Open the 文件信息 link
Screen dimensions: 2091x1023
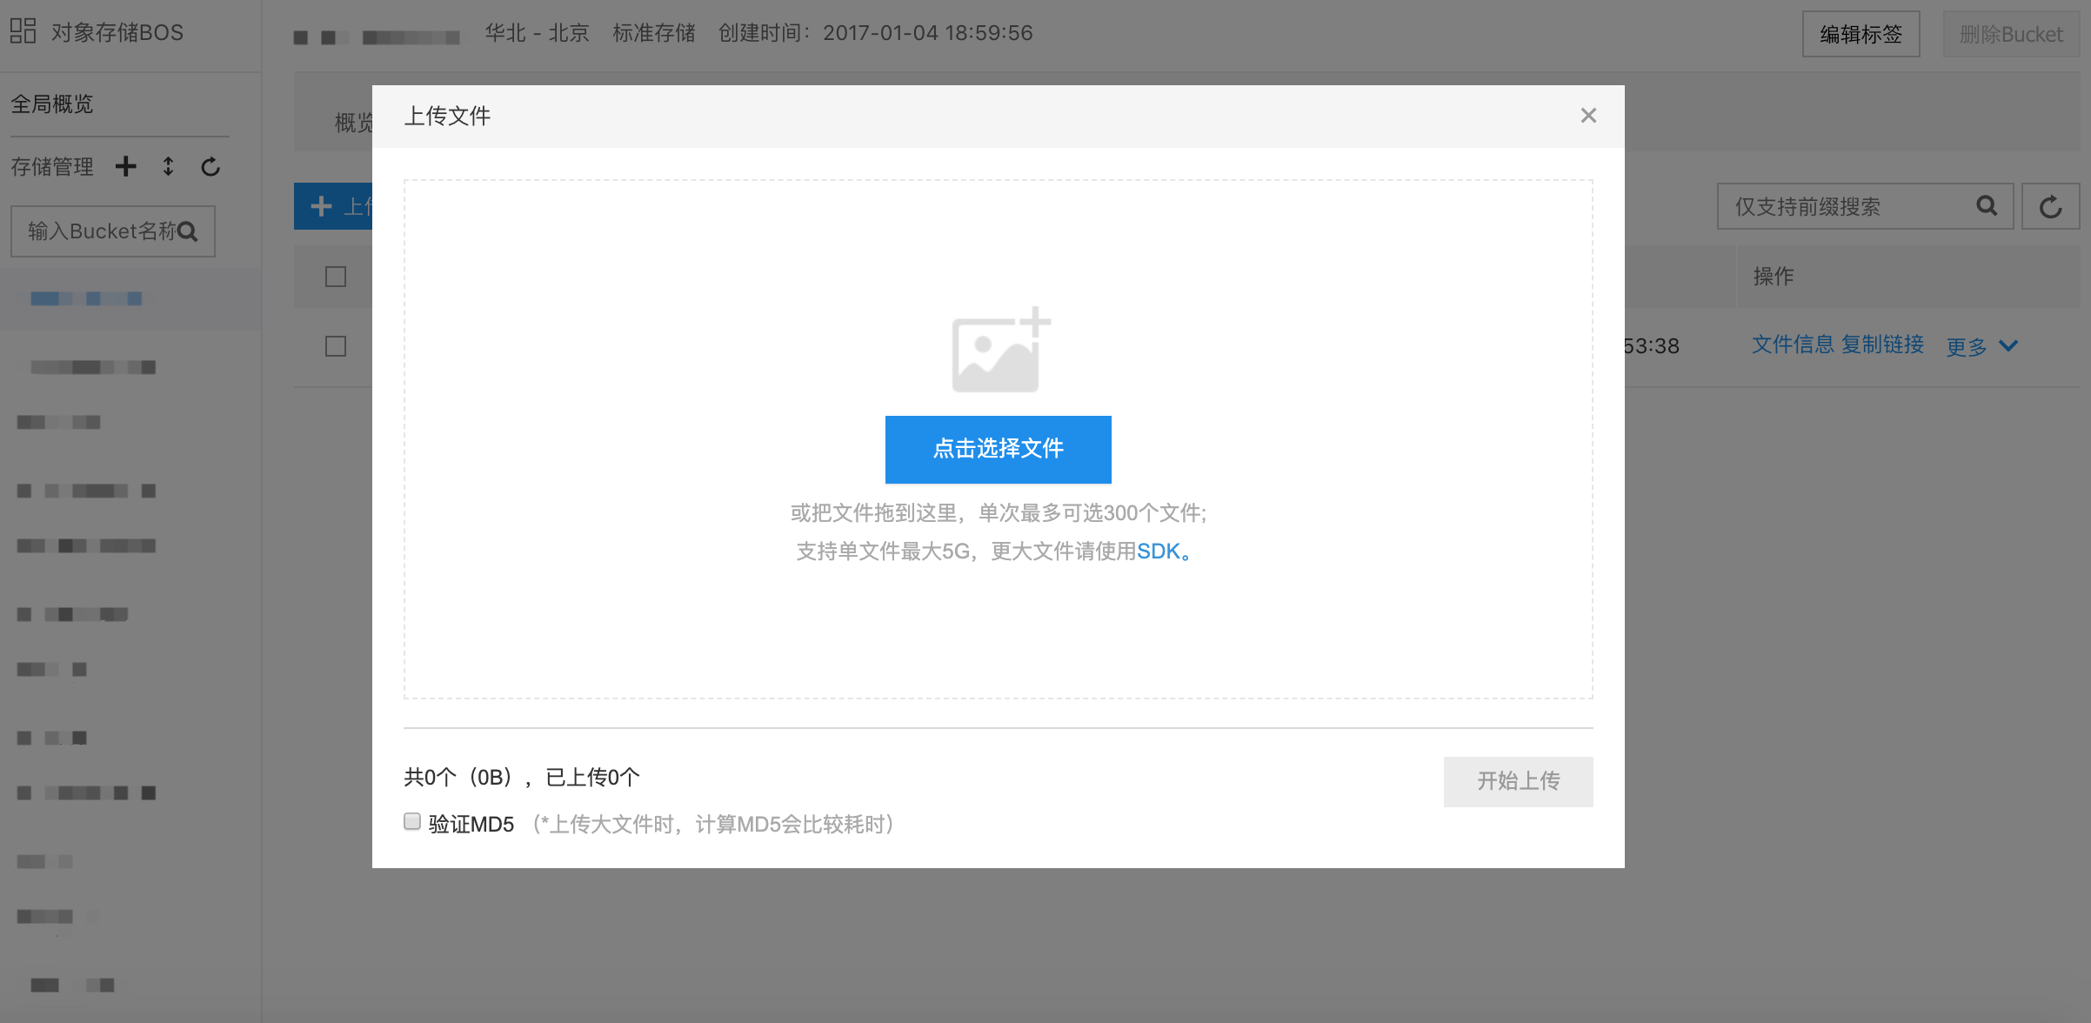tap(1793, 344)
